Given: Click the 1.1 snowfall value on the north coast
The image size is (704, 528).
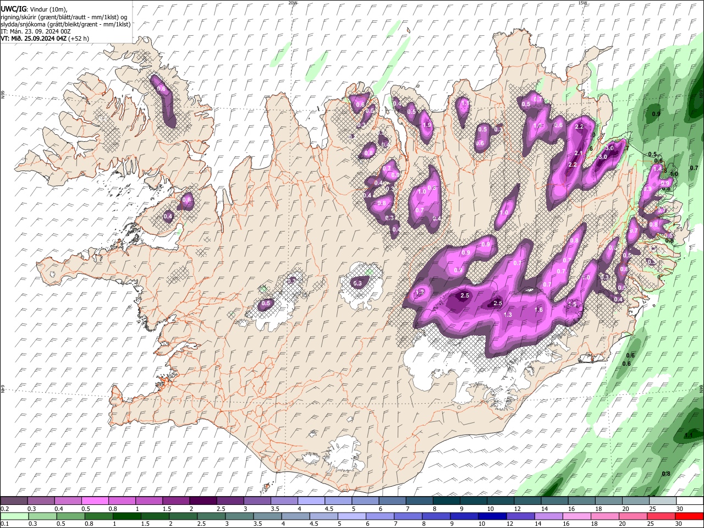Looking at the screenshot, I should coord(465,103).
